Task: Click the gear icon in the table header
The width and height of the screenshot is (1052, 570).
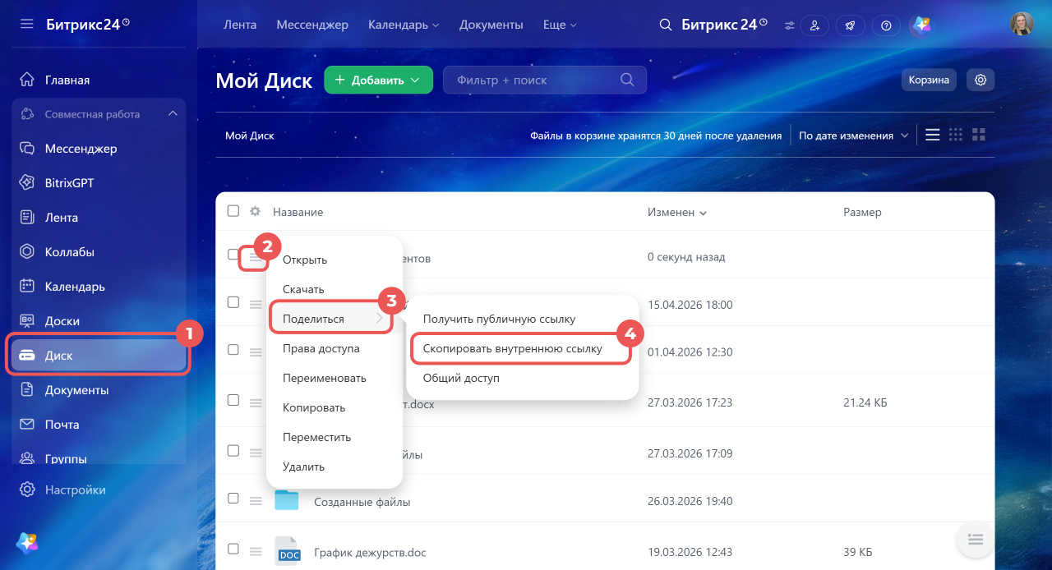Action: (x=256, y=211)
